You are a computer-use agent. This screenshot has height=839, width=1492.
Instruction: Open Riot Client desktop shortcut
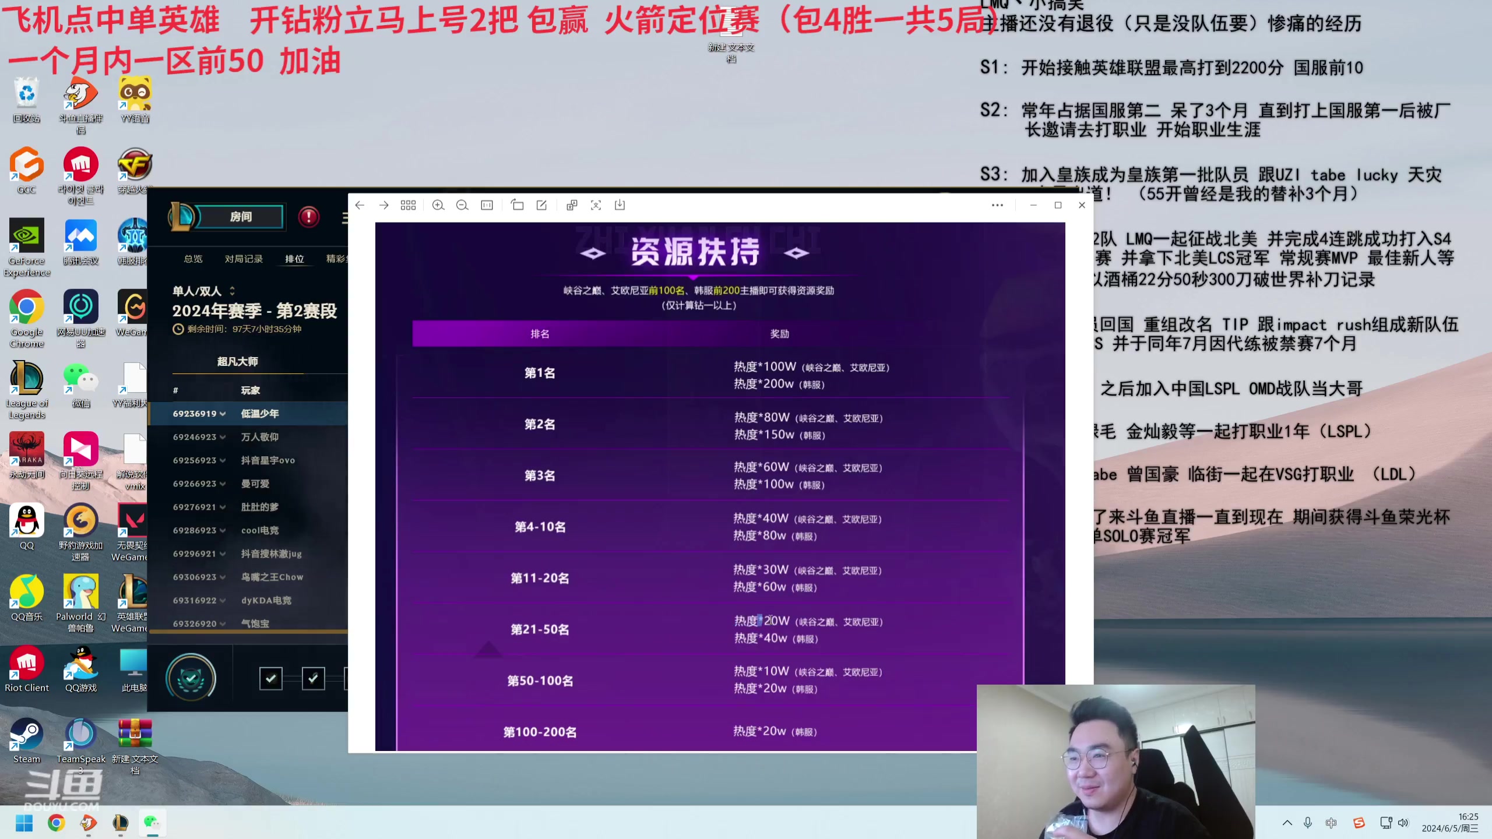[27, 669]
